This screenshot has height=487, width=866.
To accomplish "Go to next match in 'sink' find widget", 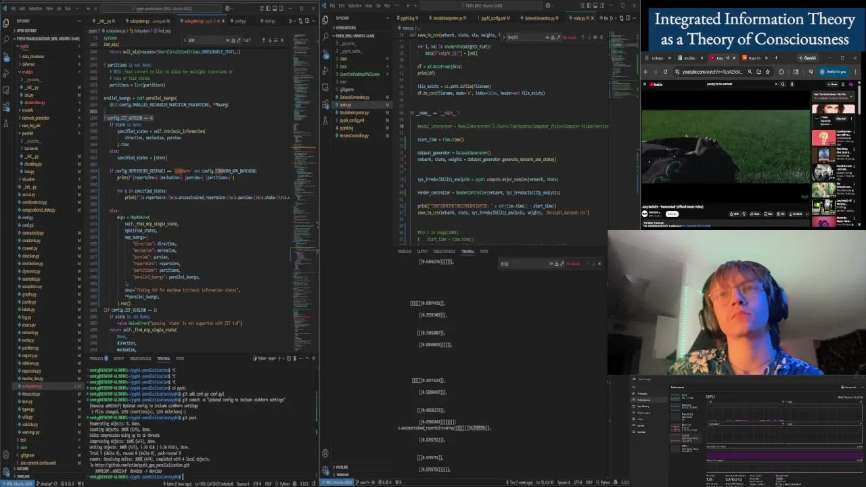I will pos(269,40).
